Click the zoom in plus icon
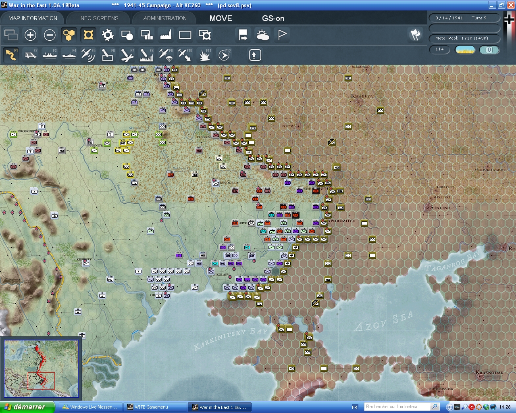Image resolution: width=516 pixels, height=413 pixels. click(30, 35)
